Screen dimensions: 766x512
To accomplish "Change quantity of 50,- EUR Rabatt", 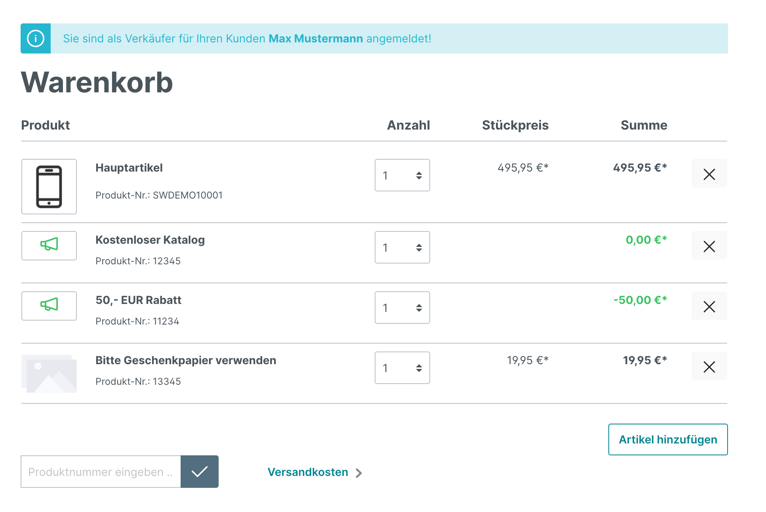I will 402,308.
